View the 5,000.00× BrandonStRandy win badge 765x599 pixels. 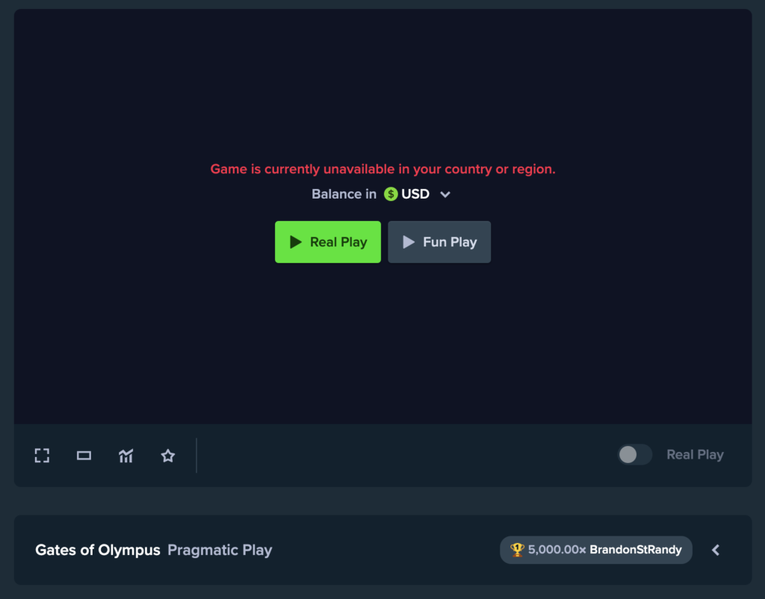tap(595, 550)
